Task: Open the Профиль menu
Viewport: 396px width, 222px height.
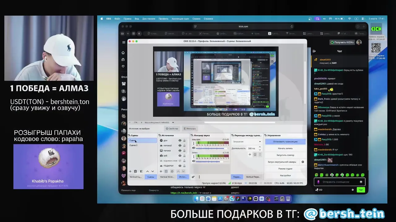Action: tap(164, 19)
